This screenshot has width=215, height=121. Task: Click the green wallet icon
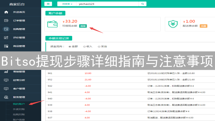coord(52,24)
